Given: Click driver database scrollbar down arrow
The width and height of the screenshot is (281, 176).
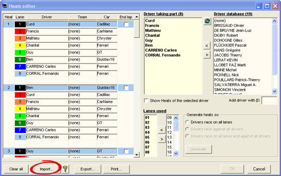Looking at the screenshot, I should click(274, 91).
